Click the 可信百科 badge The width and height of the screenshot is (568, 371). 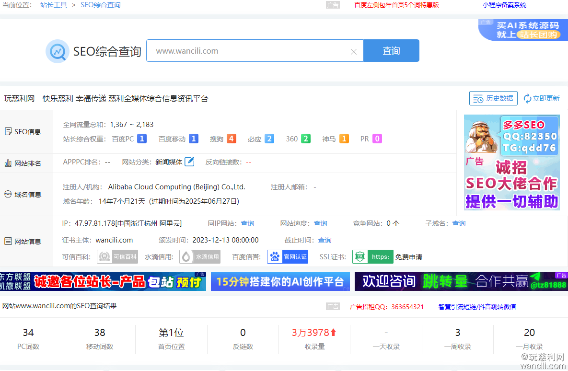pos(117,257)
